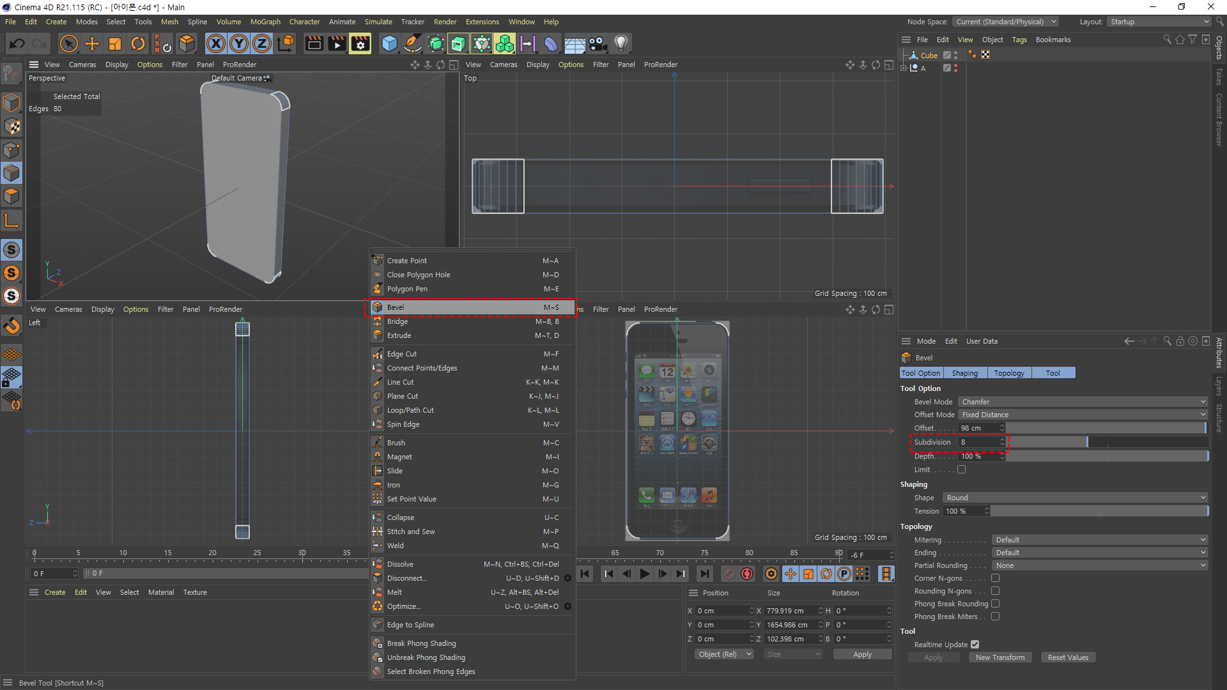Select the Move tool in toolbar

click(92, 43)
